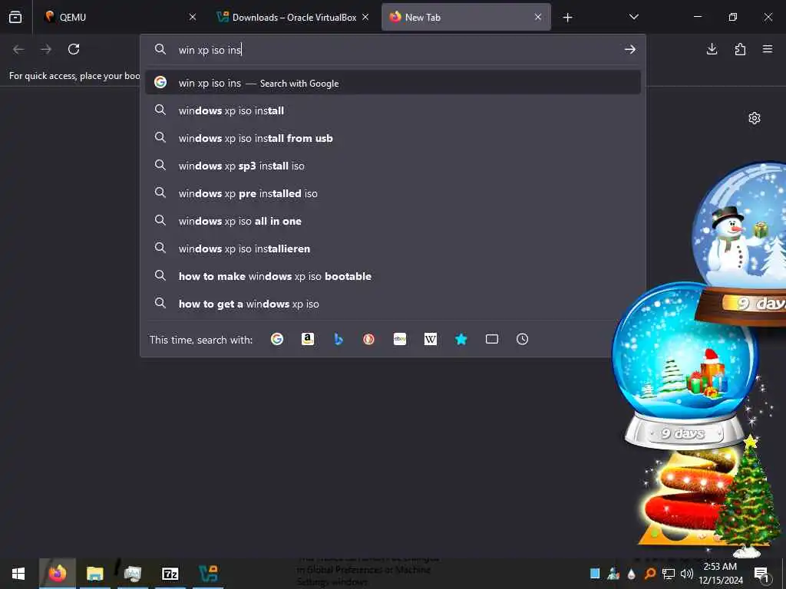Open the extensions puzzle icon
Image resolution: width=786 pixels, height=589 pixels.
click(740, 49)
